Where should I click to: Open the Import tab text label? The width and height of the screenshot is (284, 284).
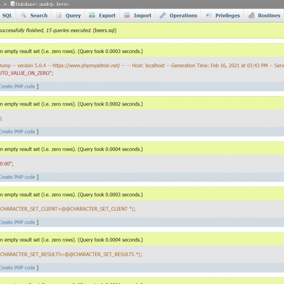point(142,15)
